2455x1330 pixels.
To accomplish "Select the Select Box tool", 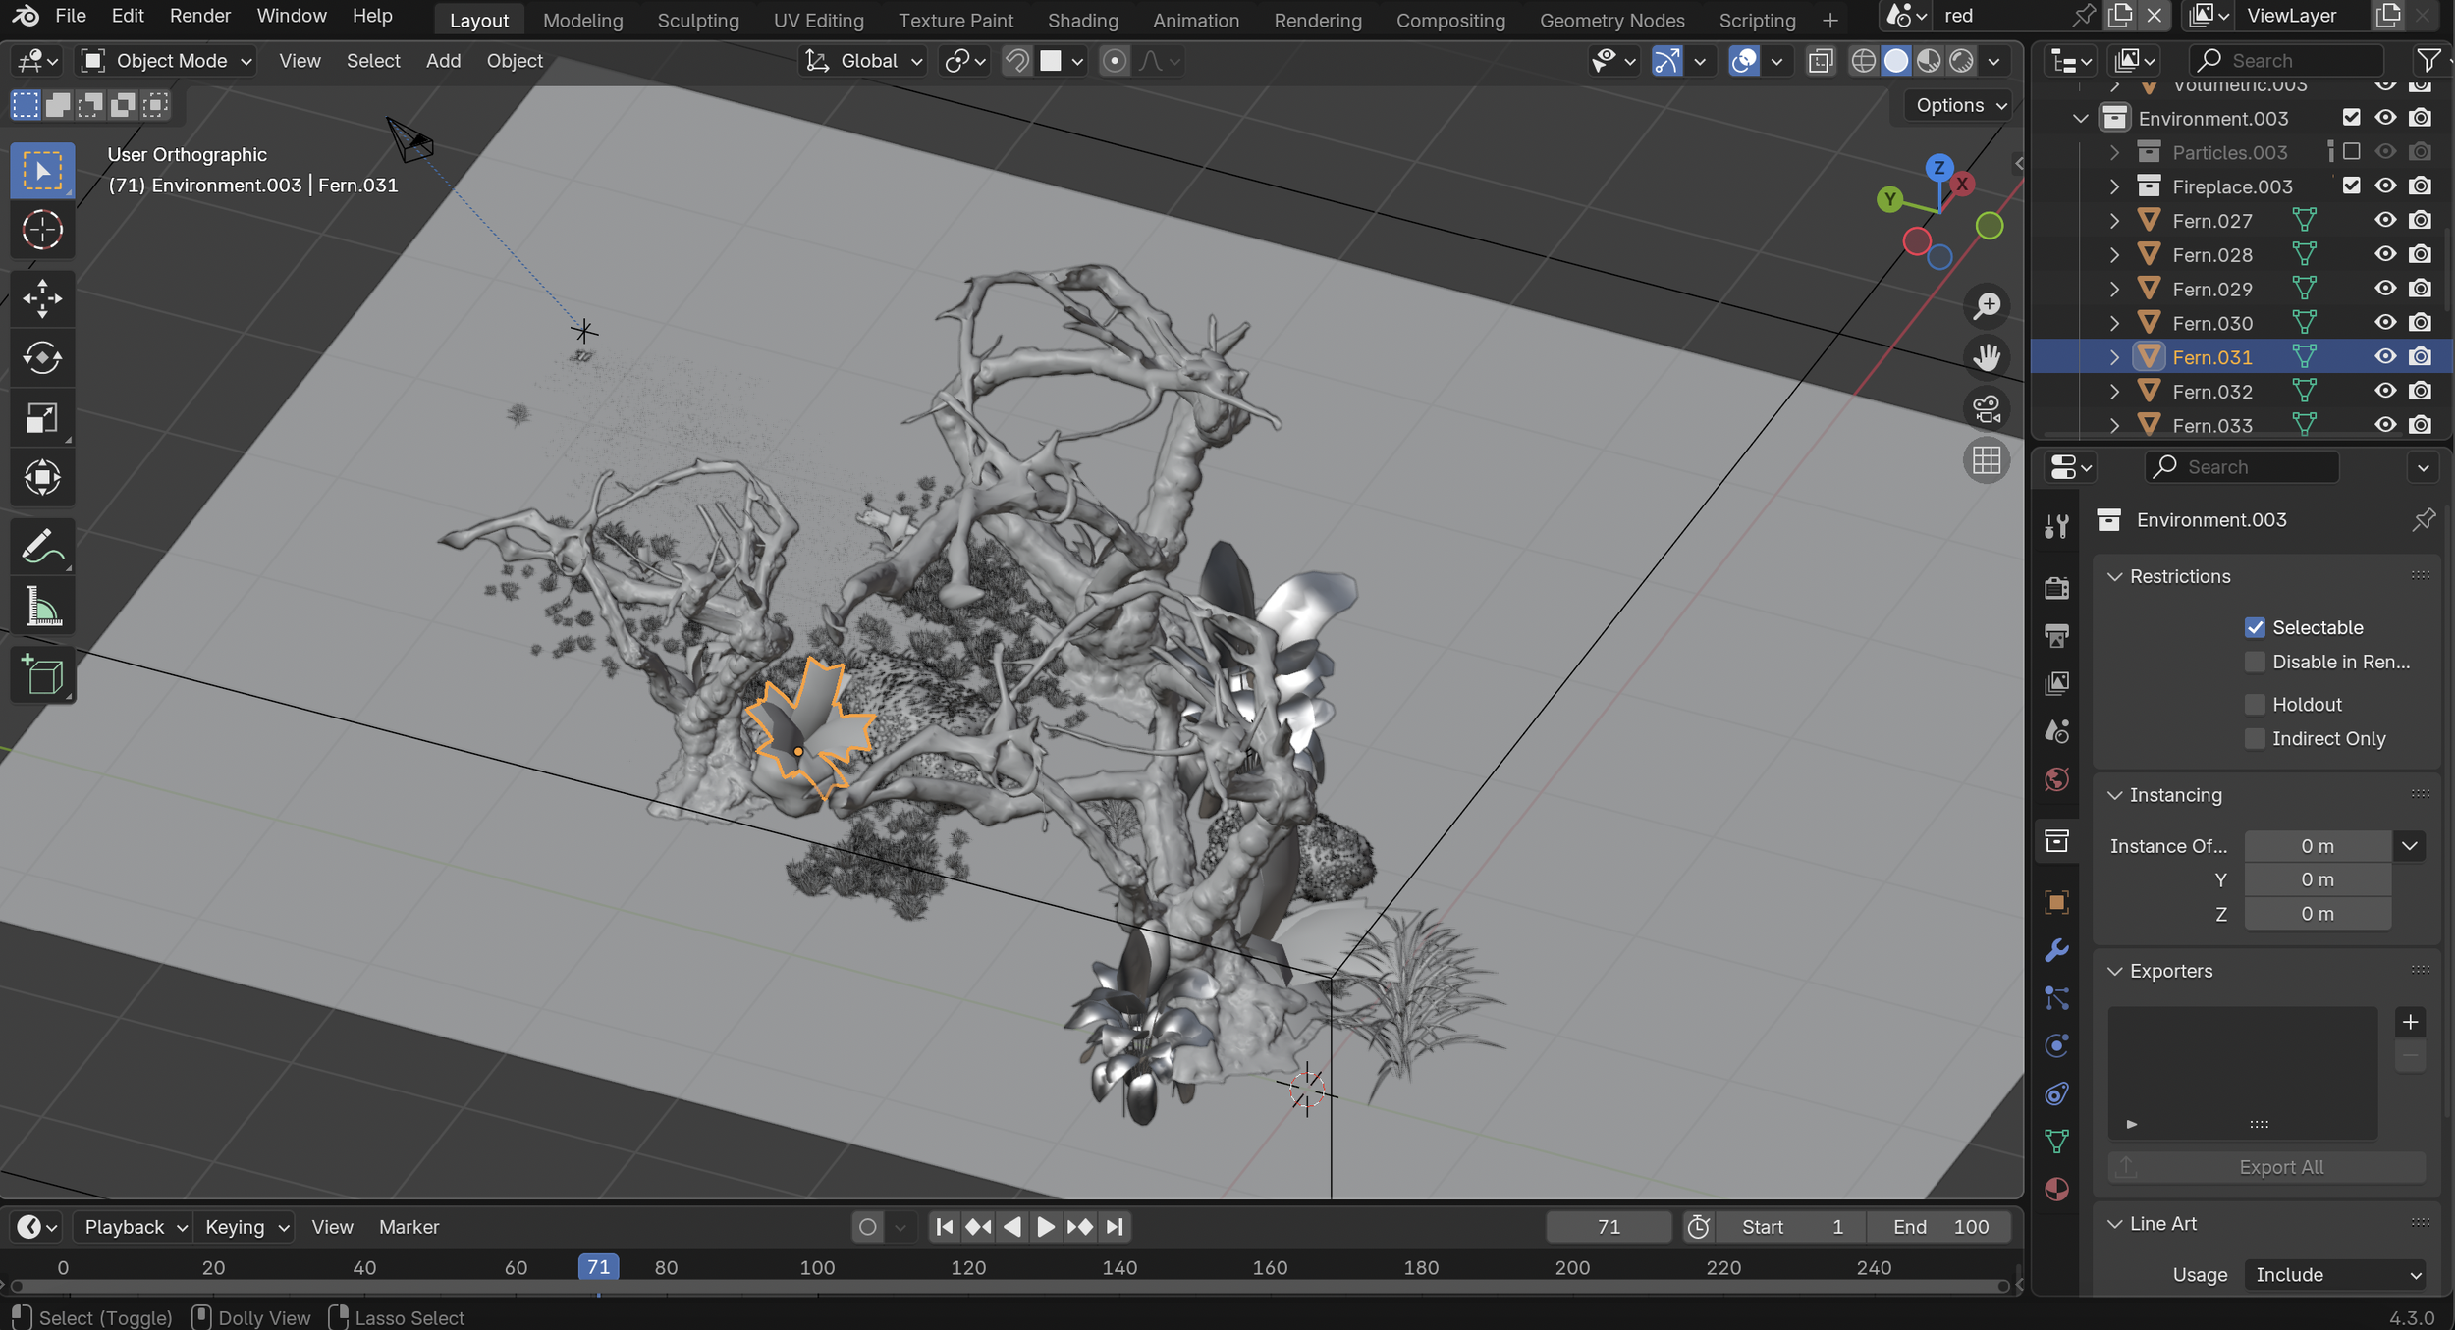I will pyautogui.click(x=42, y=172).
